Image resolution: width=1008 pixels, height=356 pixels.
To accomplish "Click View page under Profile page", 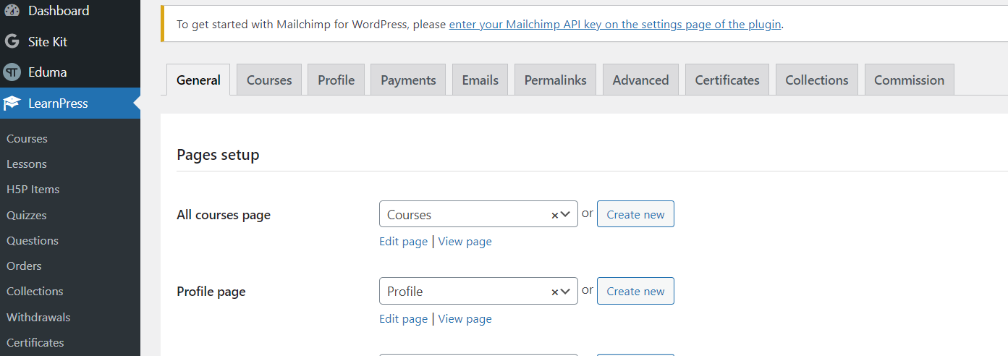I will [465, 319].
